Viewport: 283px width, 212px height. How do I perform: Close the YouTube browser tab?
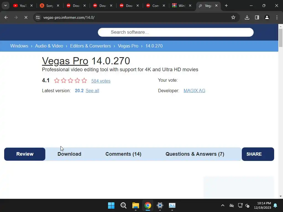(x=32, y=6)
